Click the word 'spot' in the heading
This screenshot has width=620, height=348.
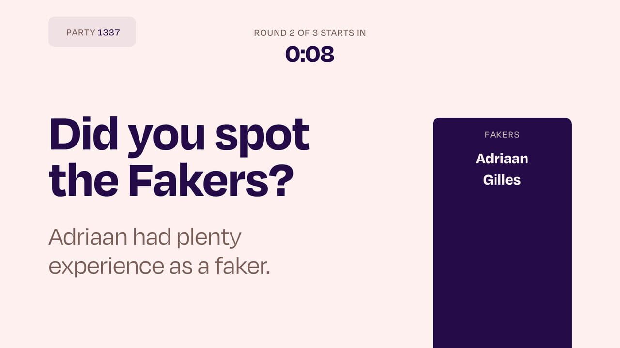pyautogui.click(x=262, y=135)
